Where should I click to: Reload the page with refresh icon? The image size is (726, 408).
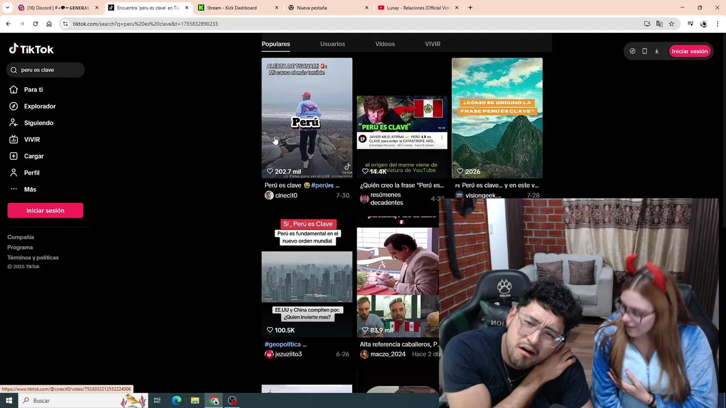pyautogui.click(x=35, y=24)
